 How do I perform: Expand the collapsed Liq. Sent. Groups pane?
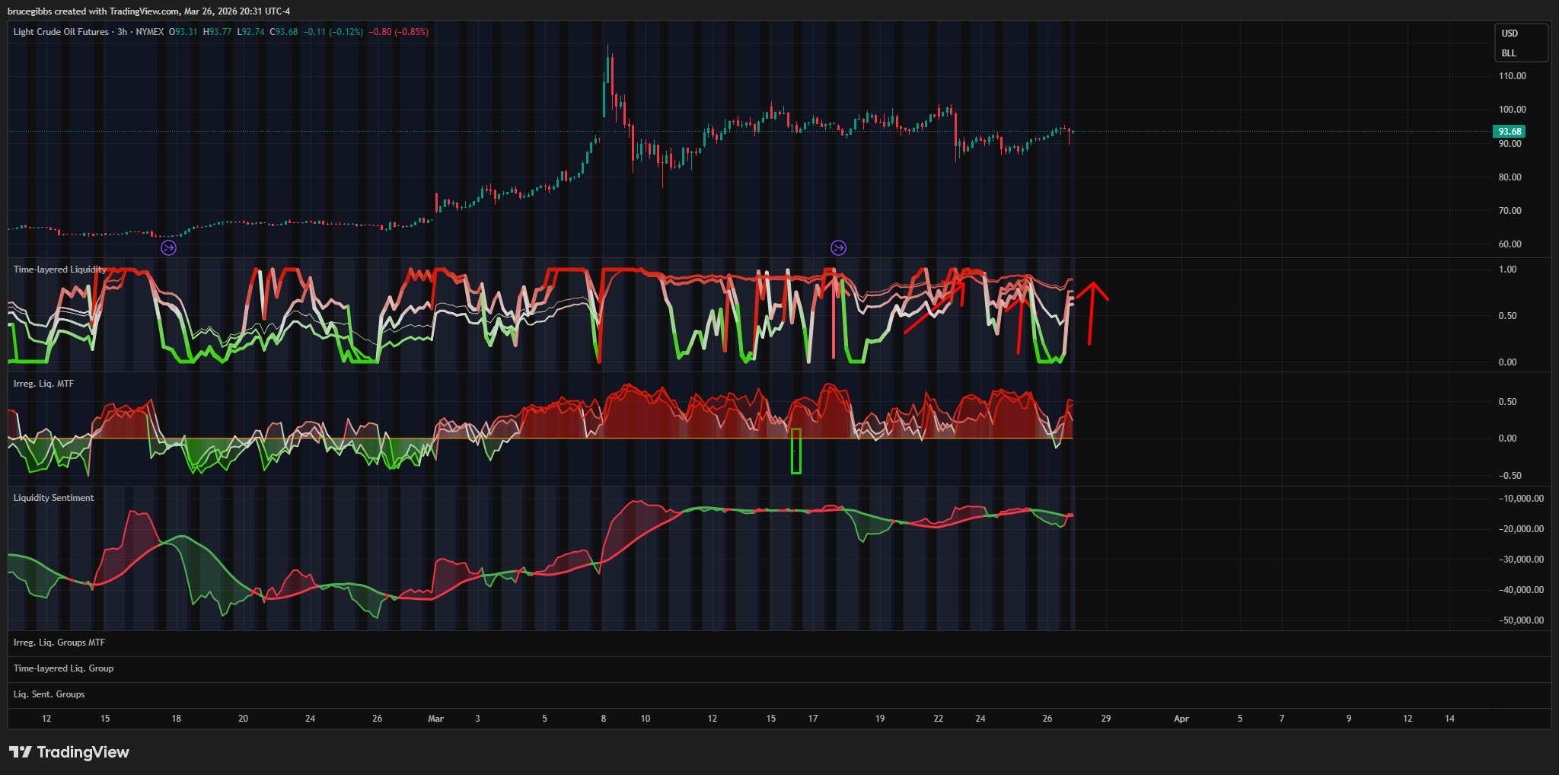tap(49, 694)
